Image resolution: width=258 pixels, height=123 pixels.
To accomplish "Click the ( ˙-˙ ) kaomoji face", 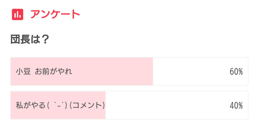I will click(x=57, y=105).
